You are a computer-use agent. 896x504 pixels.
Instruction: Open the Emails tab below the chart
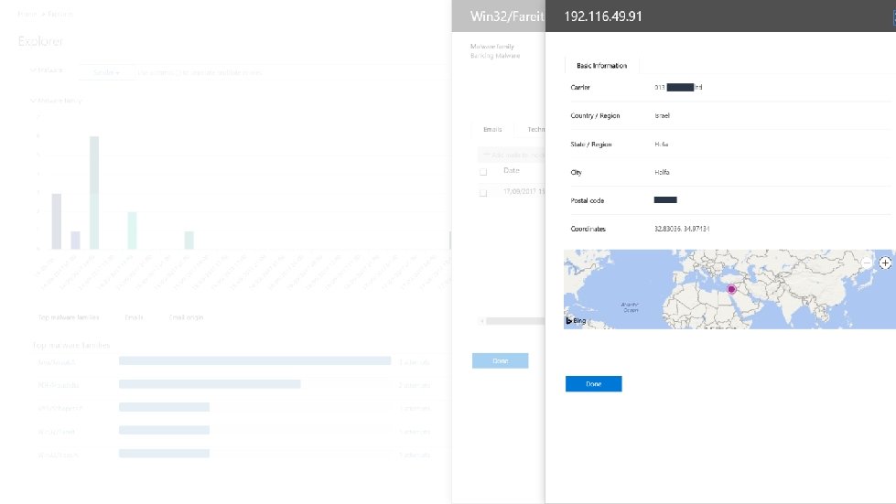tap(135, 317)
